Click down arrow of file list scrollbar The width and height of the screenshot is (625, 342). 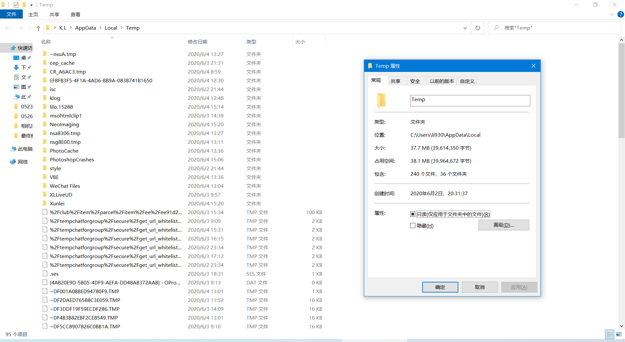621,326
